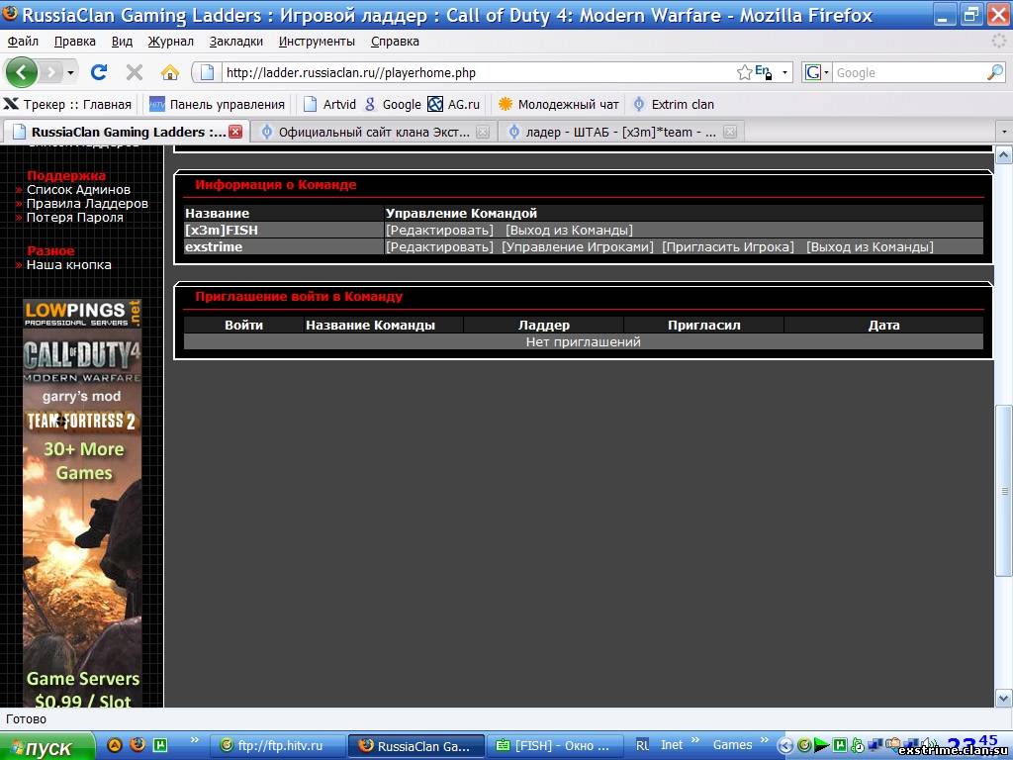Click the ПУСК start button
Screen dimensions: 1013x760
click(x=46, y=747)
